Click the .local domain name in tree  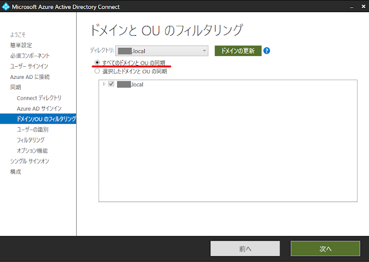pyautogui.click(x=130, y=84)
